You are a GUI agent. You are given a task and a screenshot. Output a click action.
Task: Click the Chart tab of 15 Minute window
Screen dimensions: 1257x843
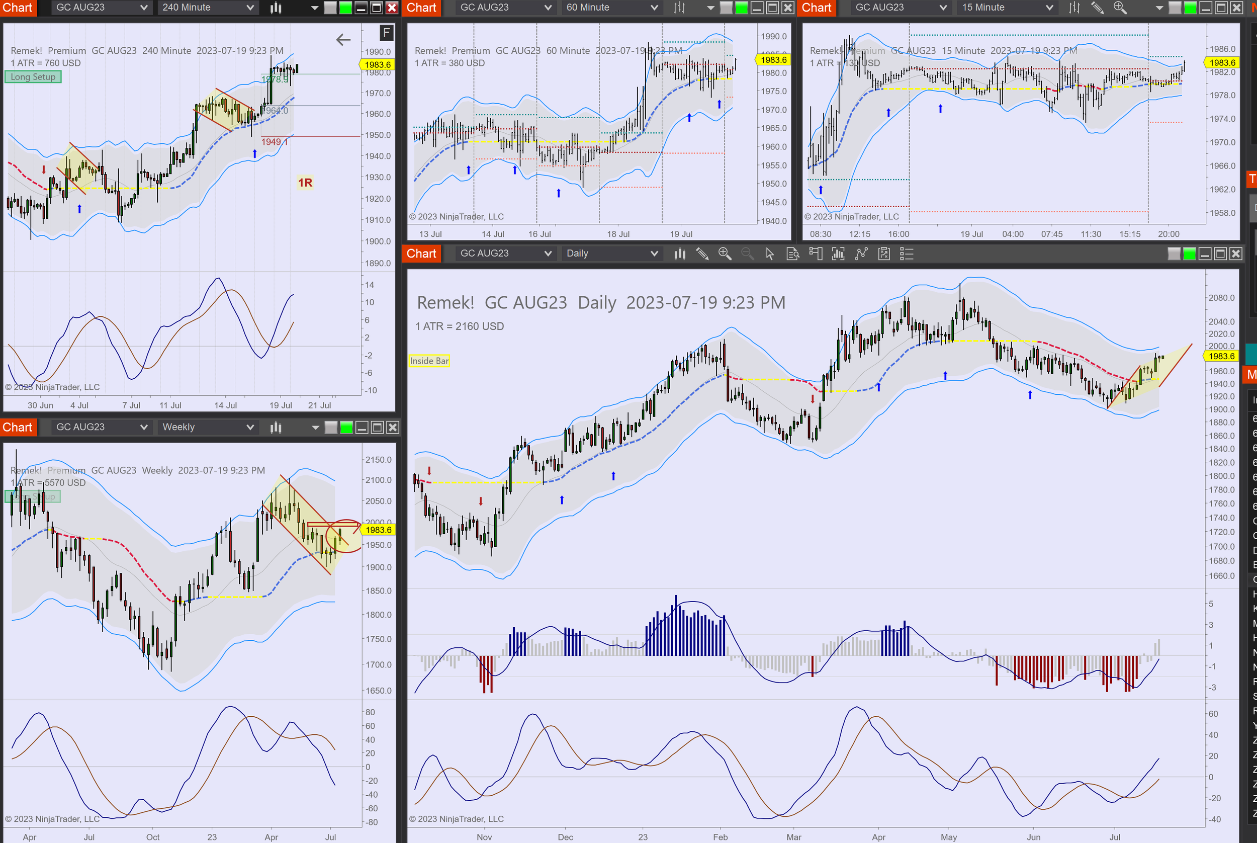(x=817, y=8)
